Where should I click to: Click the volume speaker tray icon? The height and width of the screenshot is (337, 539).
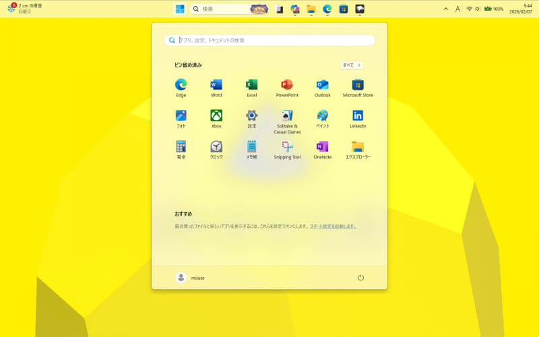pos(477,9)
